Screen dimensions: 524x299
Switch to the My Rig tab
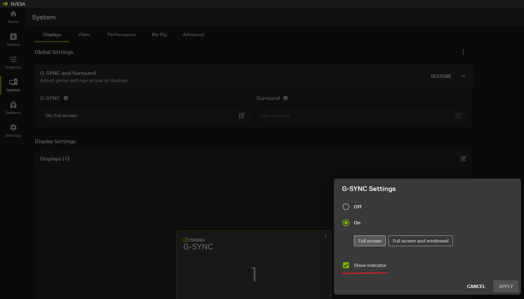[x=159, y=34]
